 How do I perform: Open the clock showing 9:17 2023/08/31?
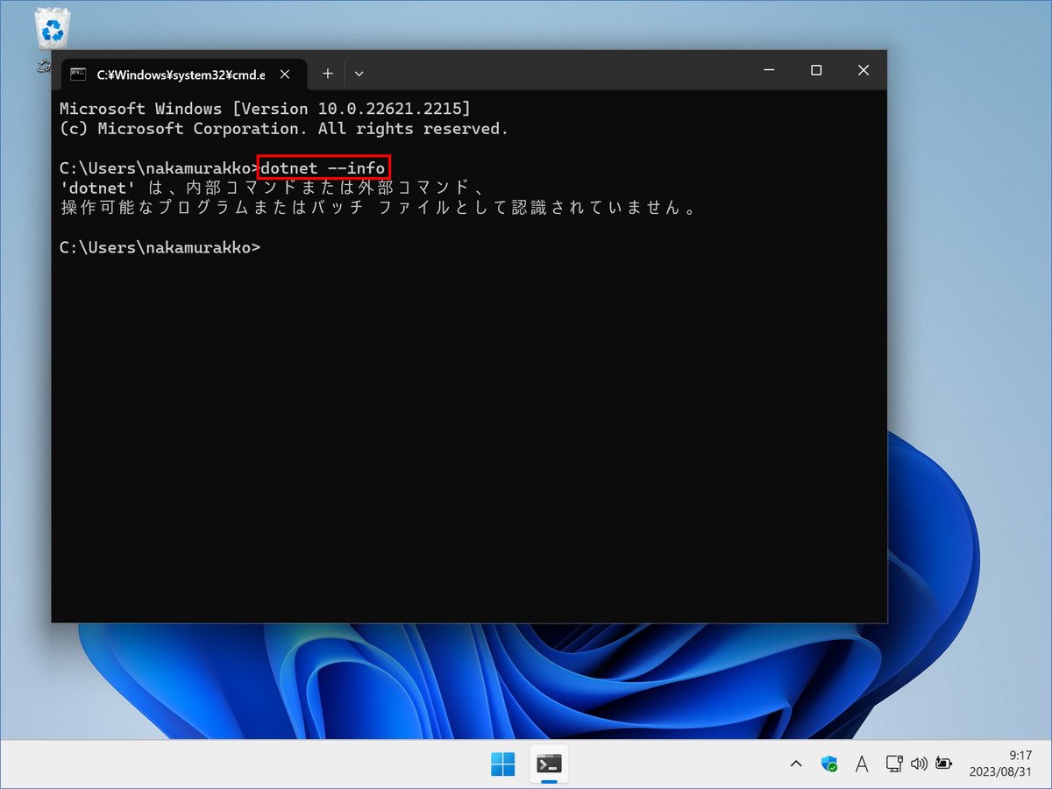tap(1002, 764)
